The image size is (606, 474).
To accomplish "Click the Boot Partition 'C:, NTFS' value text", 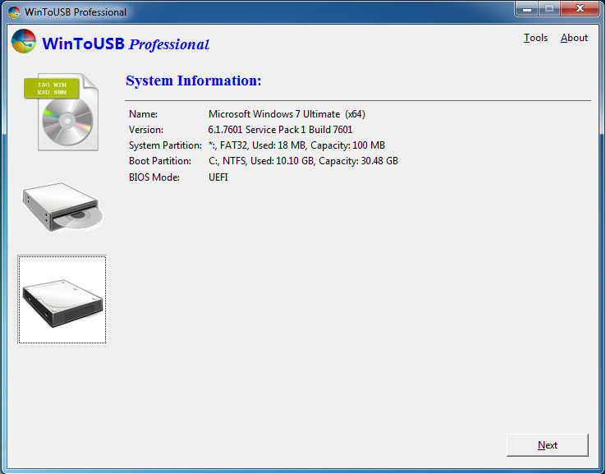I will [x=303, y=161].
